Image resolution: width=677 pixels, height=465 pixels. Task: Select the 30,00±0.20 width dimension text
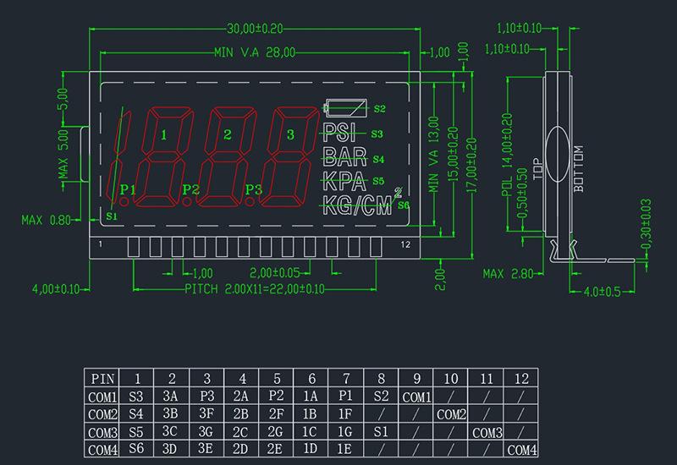point(256,29)
